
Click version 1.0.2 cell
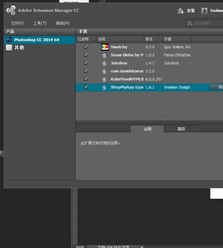tap(150, 55)
